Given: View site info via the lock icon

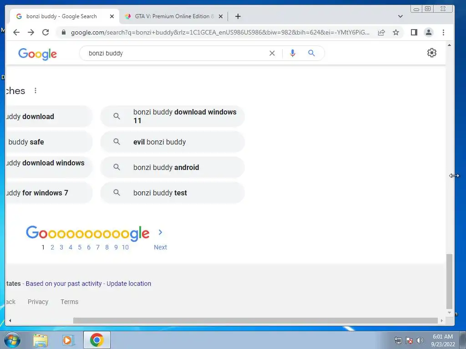Looking at the screenshot, I should (63, 32).
